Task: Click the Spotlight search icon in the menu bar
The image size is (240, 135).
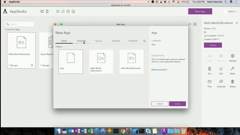Action: 226,2
